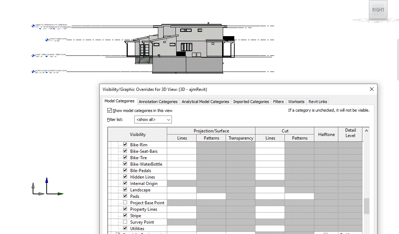Open the Annotation Categories tab
The height and width of the screenshot is (234, 399).
tap(158, 102)
